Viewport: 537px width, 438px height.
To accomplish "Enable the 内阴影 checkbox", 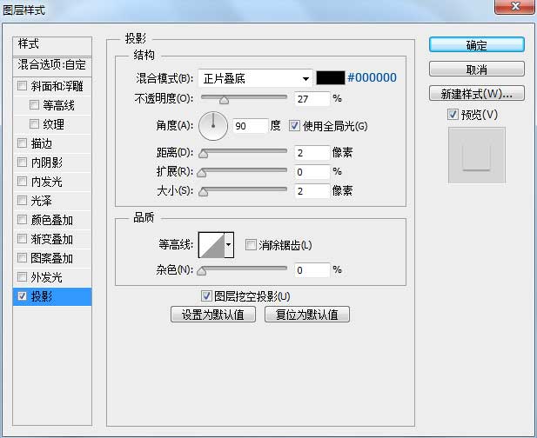I will click(23, 162).
